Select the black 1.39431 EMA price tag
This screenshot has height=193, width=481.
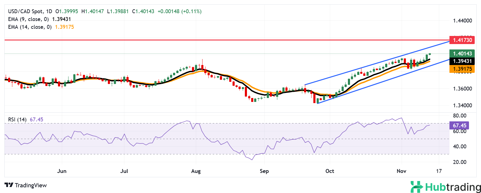point(462,61)
